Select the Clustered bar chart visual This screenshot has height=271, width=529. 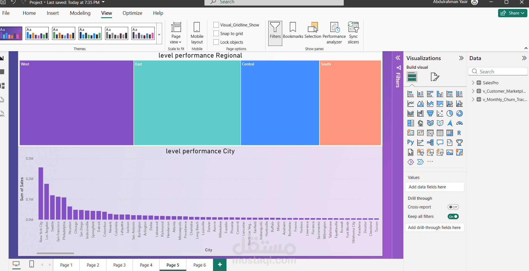coord(430,94)
